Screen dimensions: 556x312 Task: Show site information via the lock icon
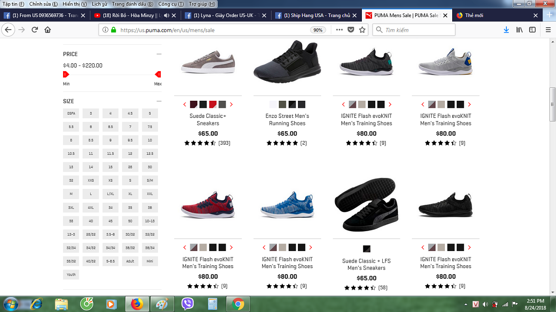(114, 30)
